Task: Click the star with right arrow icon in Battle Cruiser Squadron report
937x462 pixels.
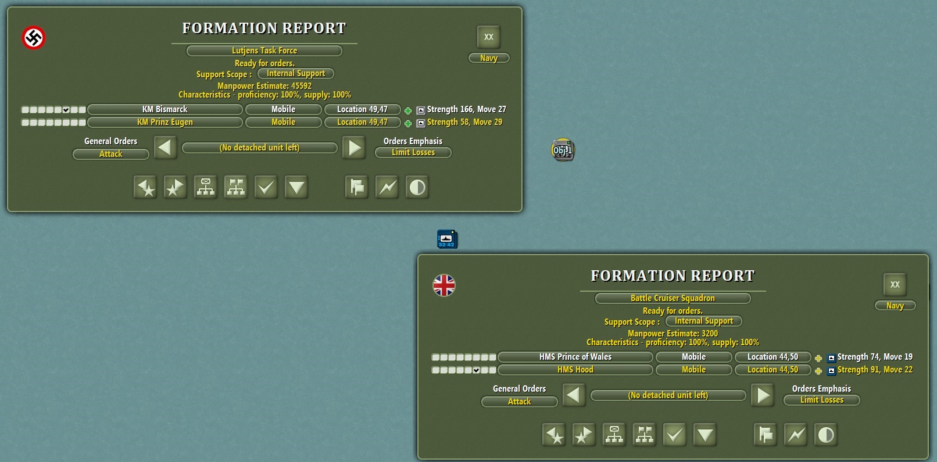Action: (584, 435)
